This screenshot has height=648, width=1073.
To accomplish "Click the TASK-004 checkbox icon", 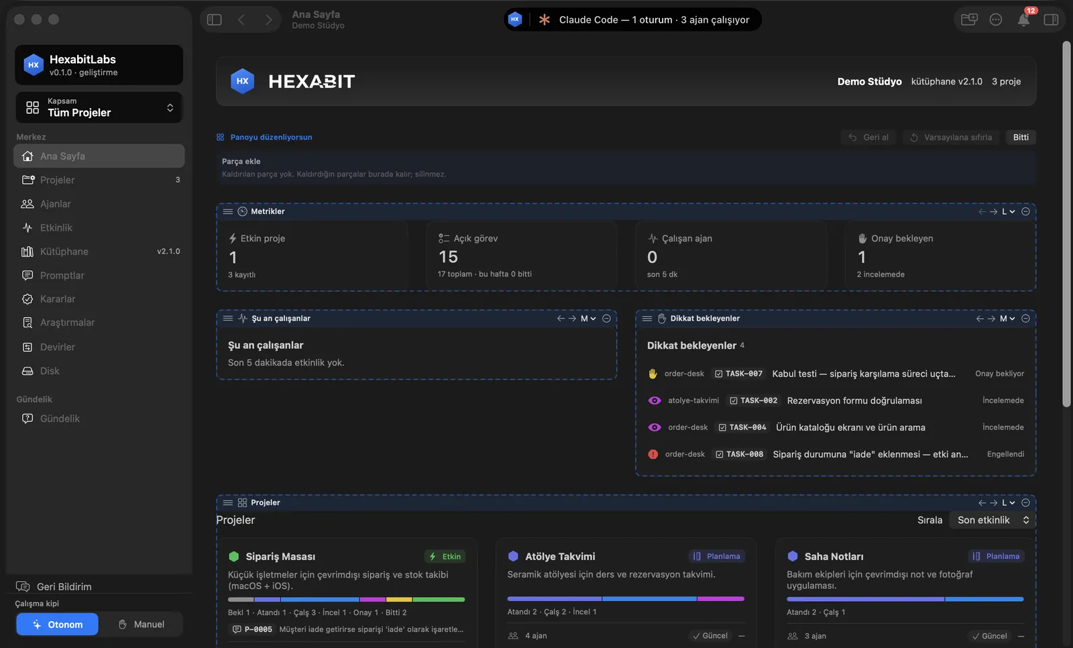I will (x=722, y=427).
